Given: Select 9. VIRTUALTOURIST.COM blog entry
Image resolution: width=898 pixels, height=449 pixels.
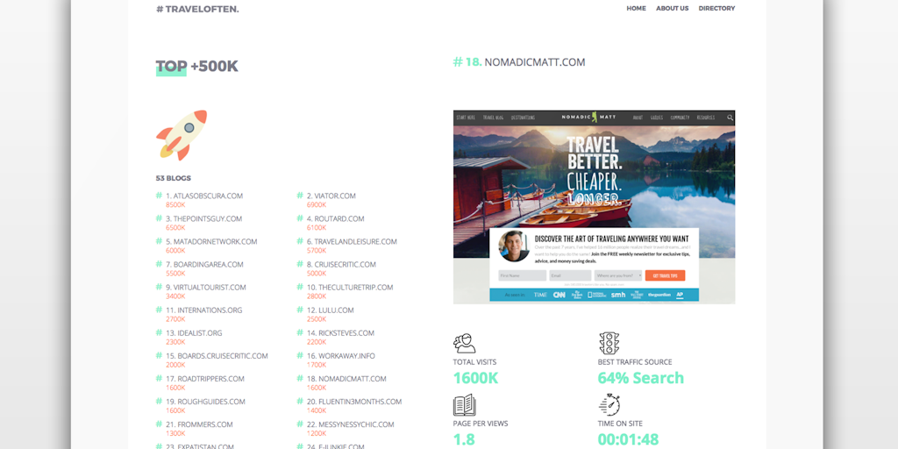Looking at the screenshot, I should (x=205, y=288).
